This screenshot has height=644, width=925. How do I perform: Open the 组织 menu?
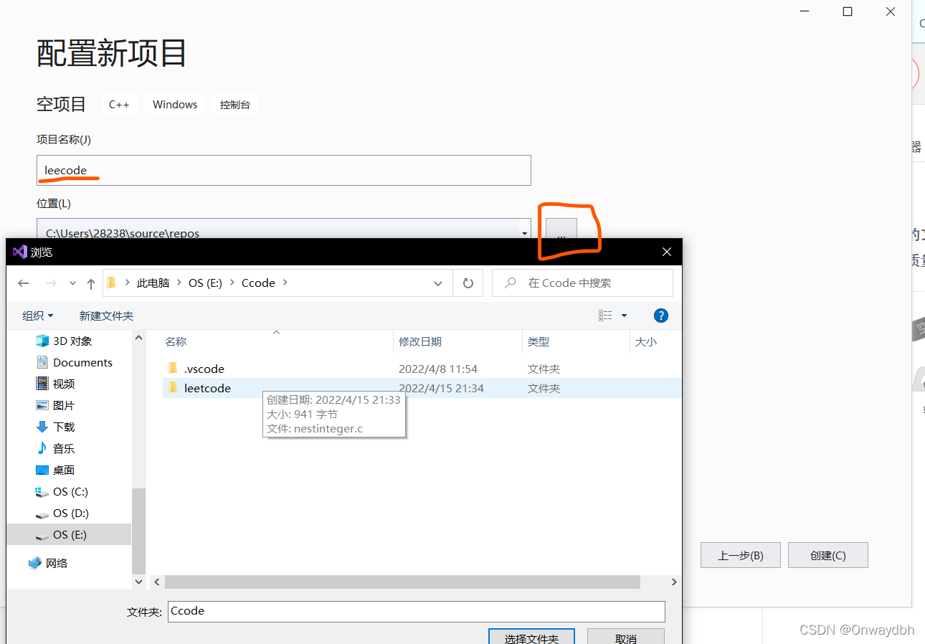[x=38, y=316]
